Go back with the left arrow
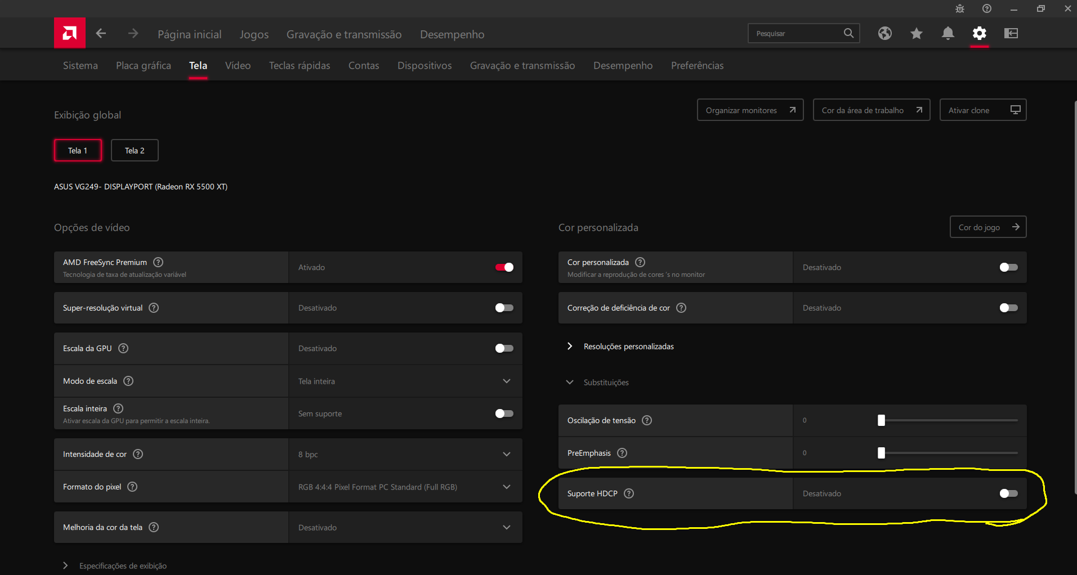Screen dimensions: 1077x575 coord(101,33)
